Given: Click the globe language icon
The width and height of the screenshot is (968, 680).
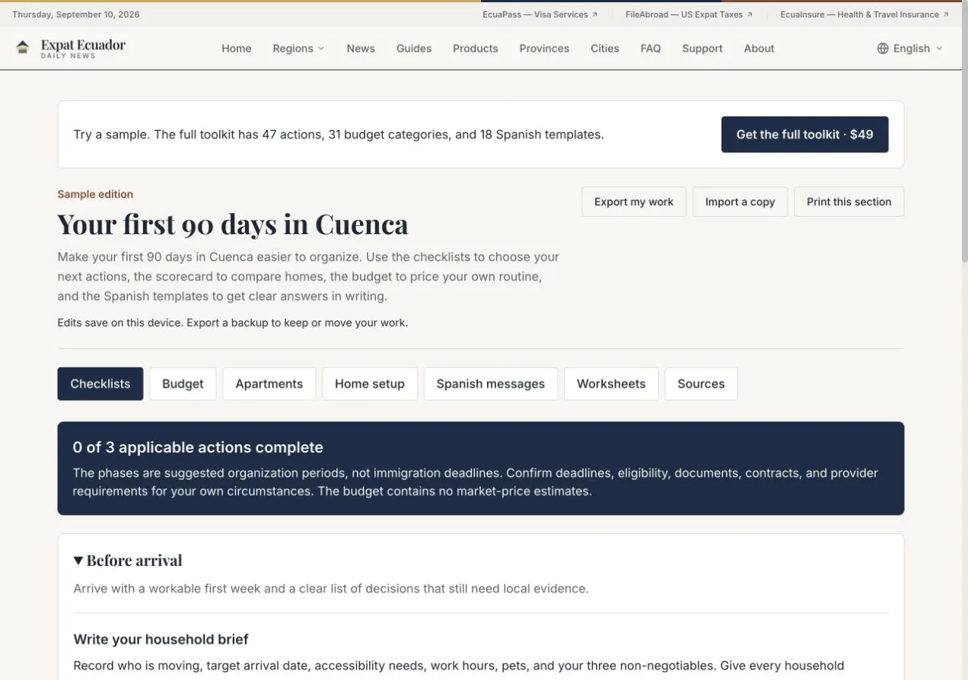Looking at the screenshot, I should [883, 48].
